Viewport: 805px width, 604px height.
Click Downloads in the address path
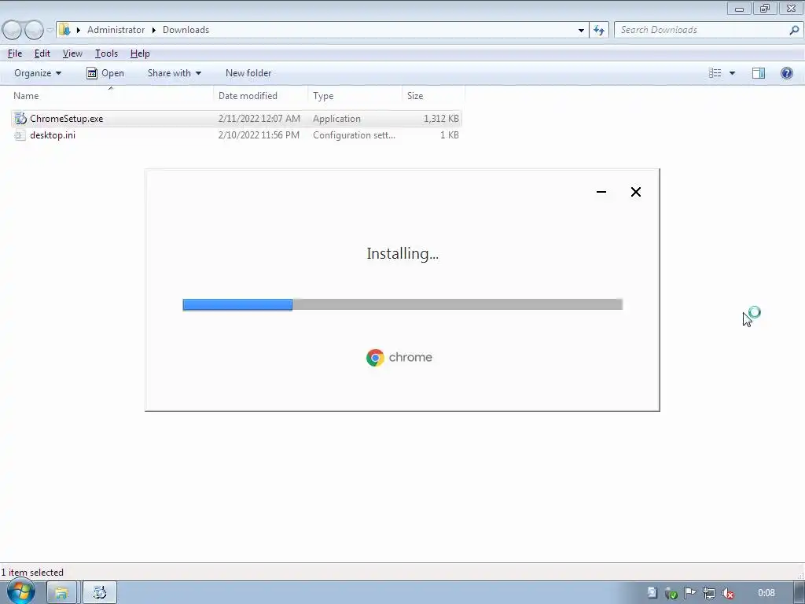pos(186,30)
